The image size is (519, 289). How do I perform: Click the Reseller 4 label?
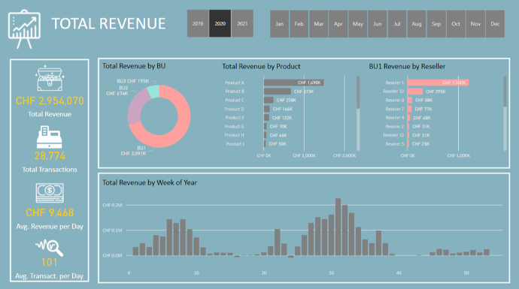click(395, 118)
